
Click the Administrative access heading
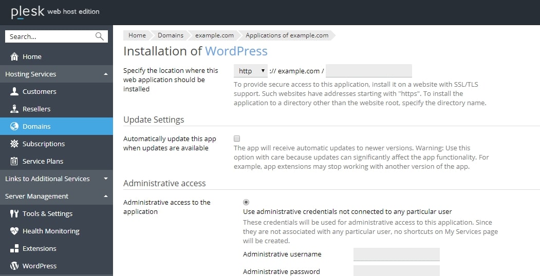[164, 183]
